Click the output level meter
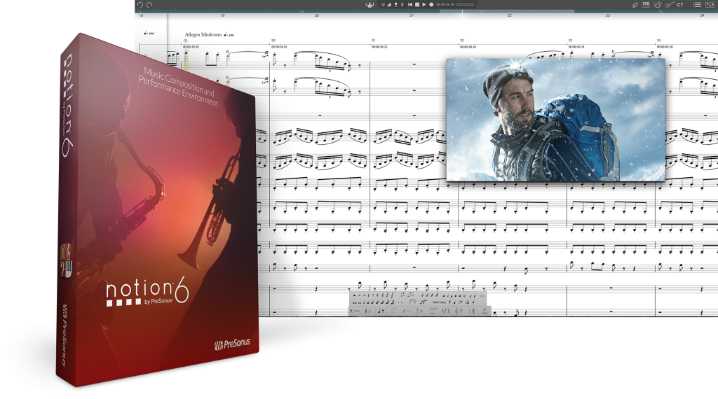This screenshot has height=399, width=718. 466,5
